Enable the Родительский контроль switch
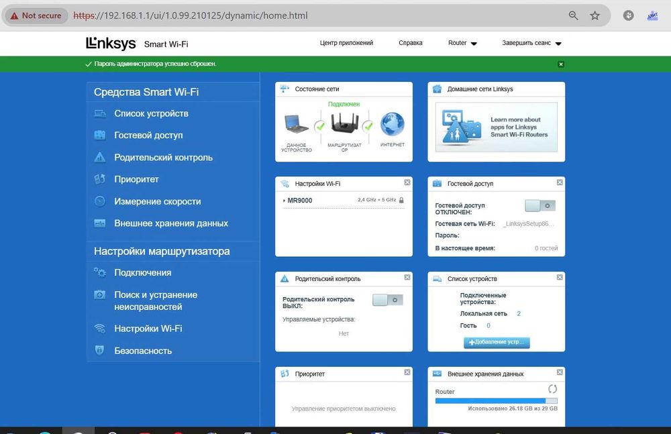This screenshot has width=671, height=434. click(388, 300)
